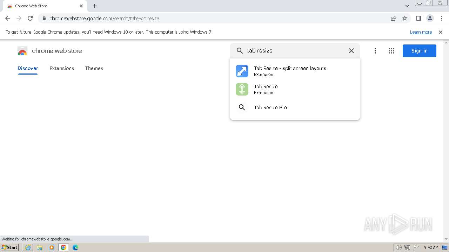The height and width of the screenshot is (252, 449).
Task: Click the blue split screen extension icon
Action: (242, 71)
